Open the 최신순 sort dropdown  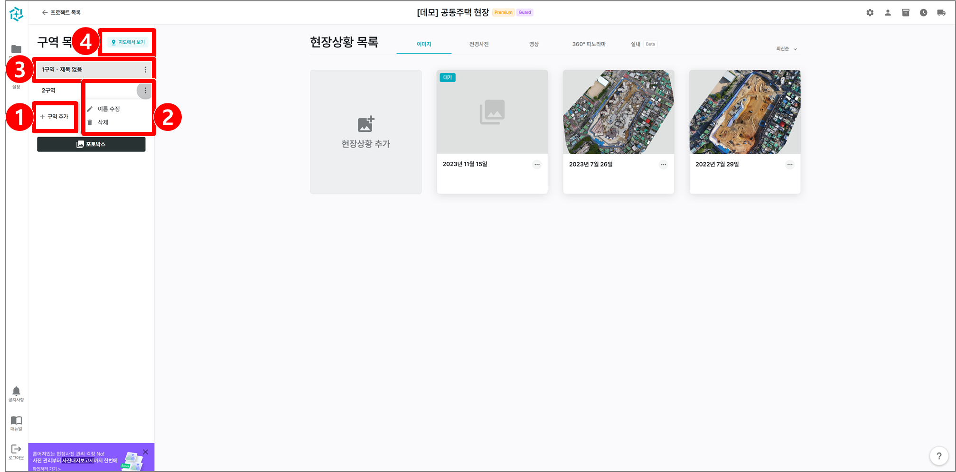[786, 49]
